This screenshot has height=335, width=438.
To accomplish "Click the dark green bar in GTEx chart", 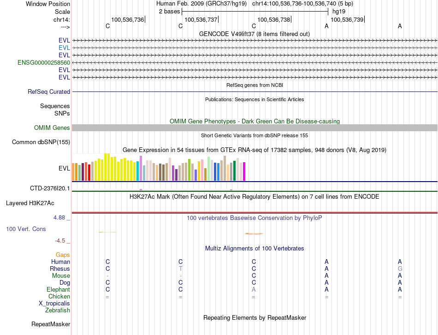I will 234,171.
